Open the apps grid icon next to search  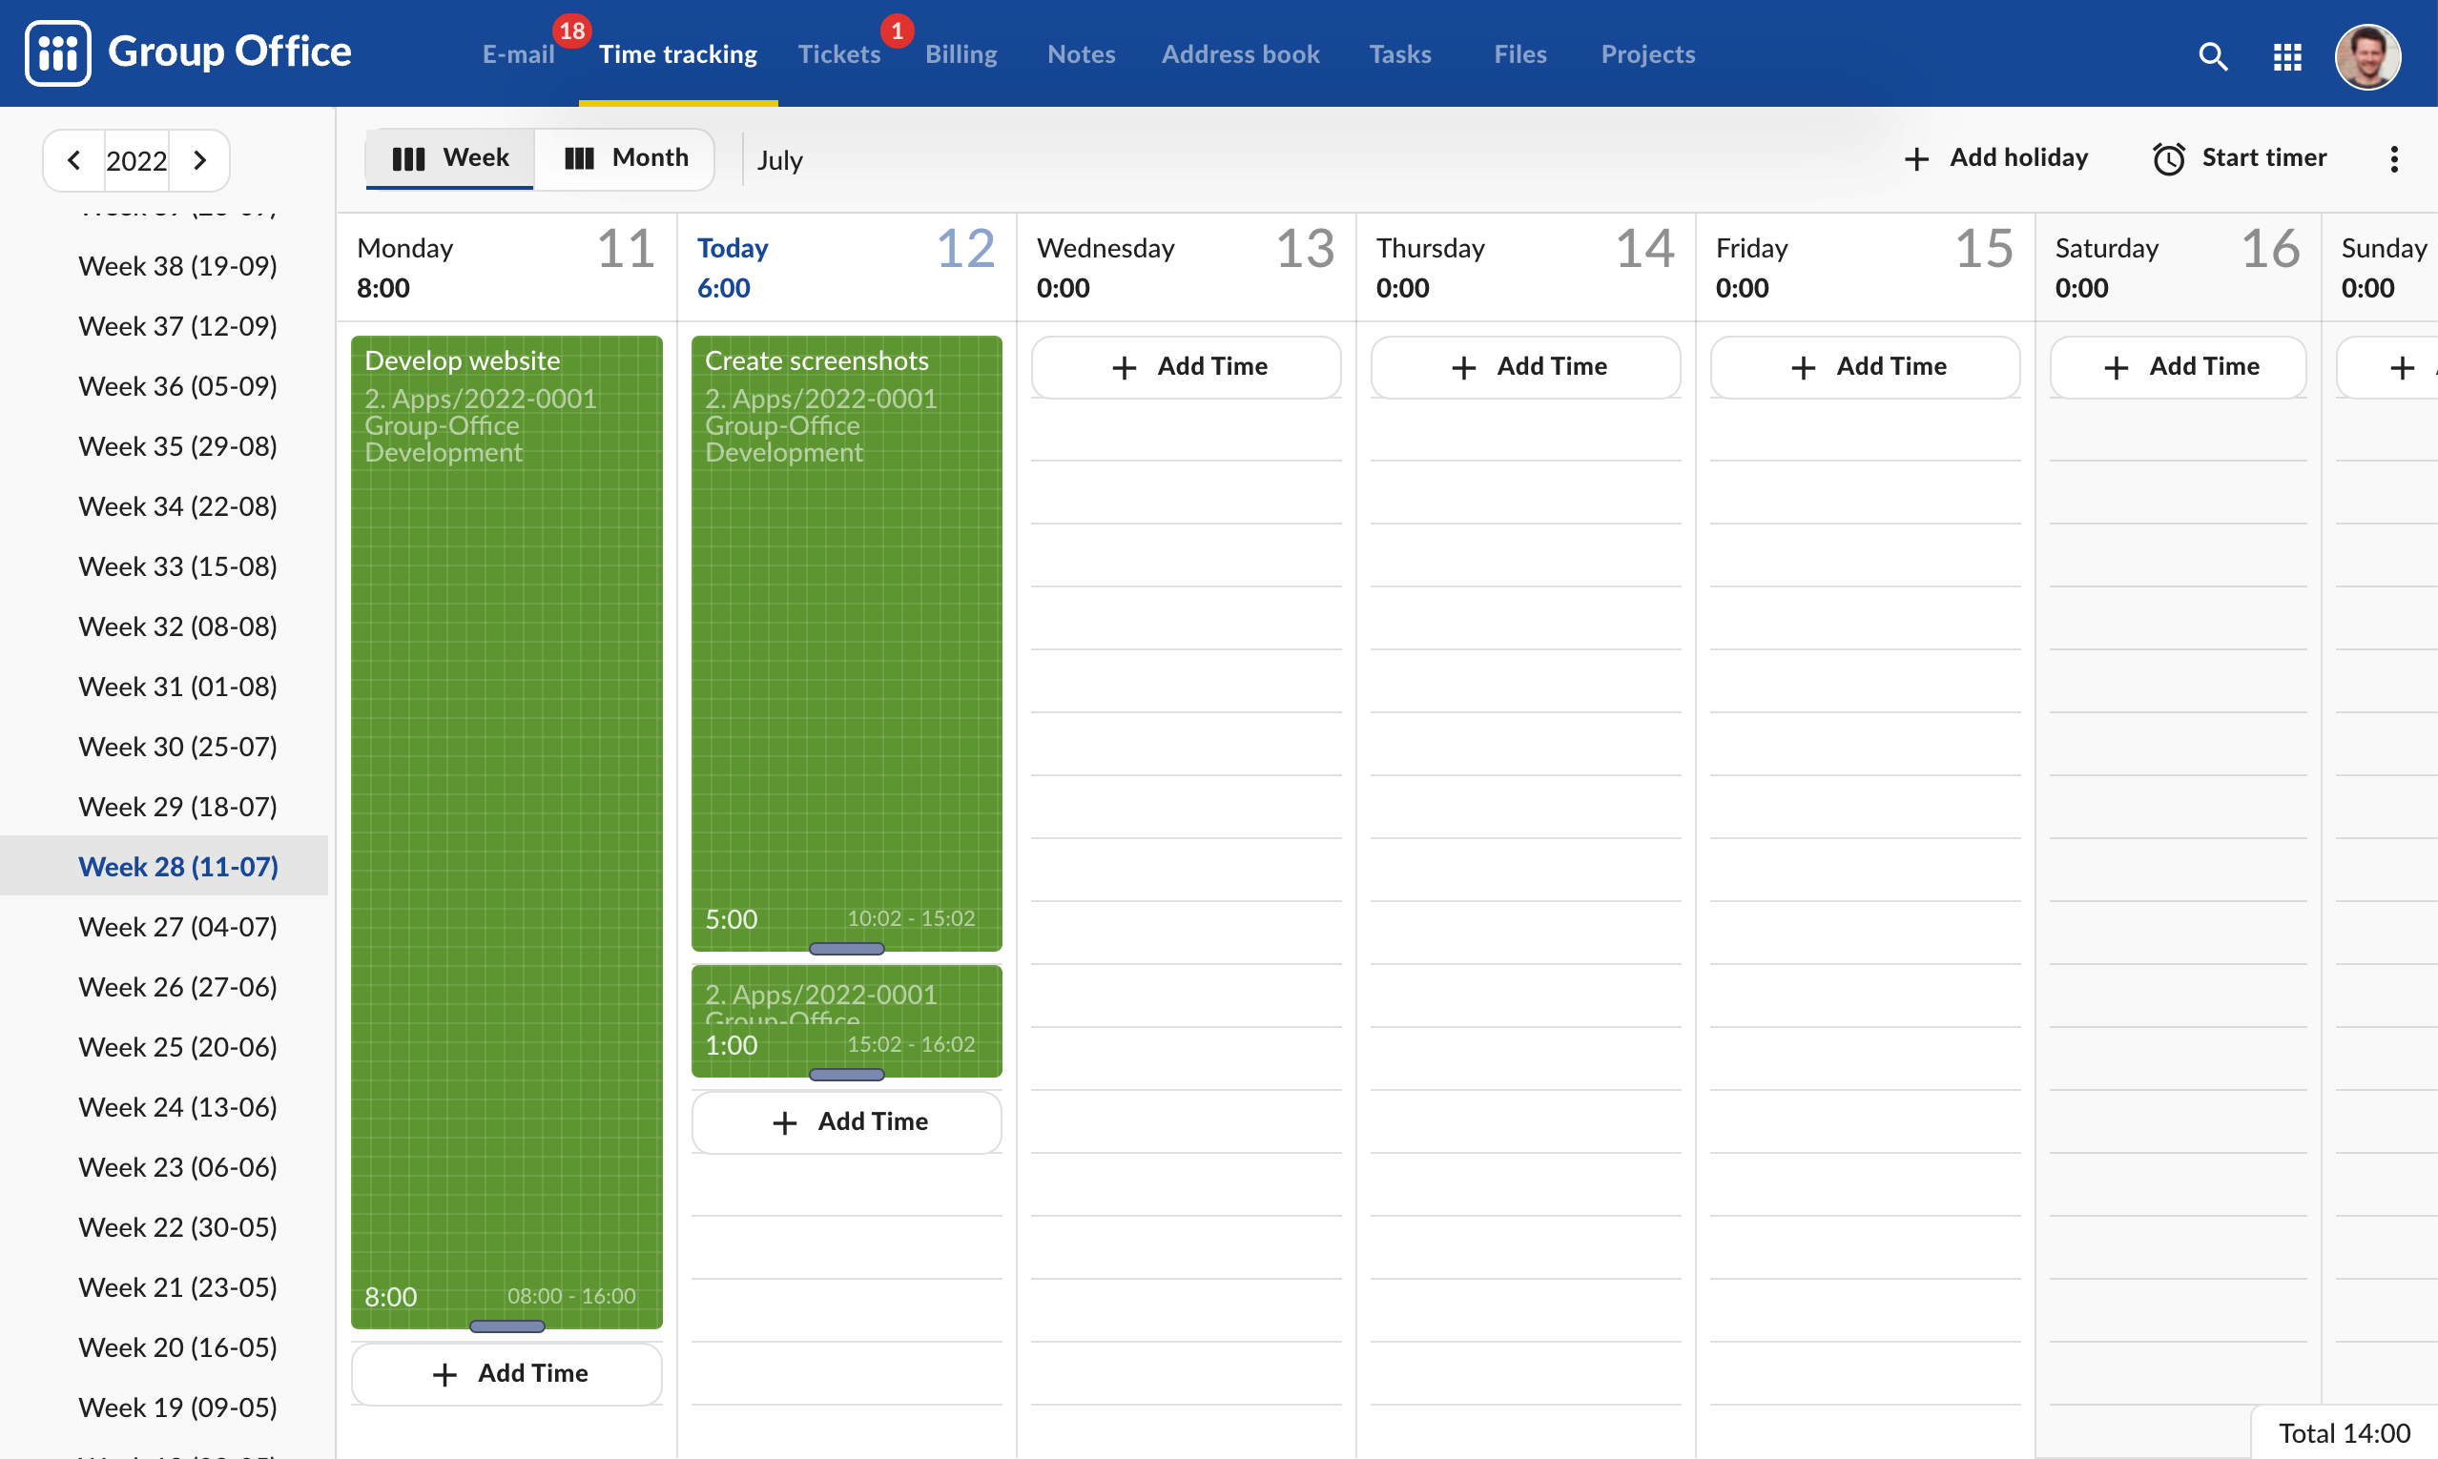point(2286,56)
